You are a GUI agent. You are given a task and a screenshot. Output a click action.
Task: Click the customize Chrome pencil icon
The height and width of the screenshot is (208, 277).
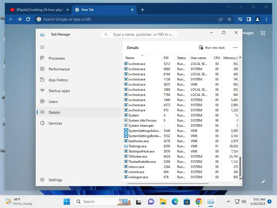pyautogui.click(x=263, y=181)
